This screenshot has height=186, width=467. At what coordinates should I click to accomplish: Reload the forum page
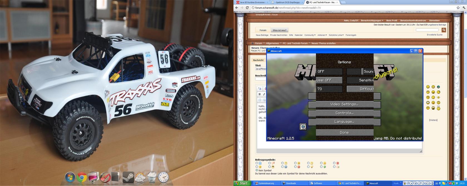pos(247,8)
